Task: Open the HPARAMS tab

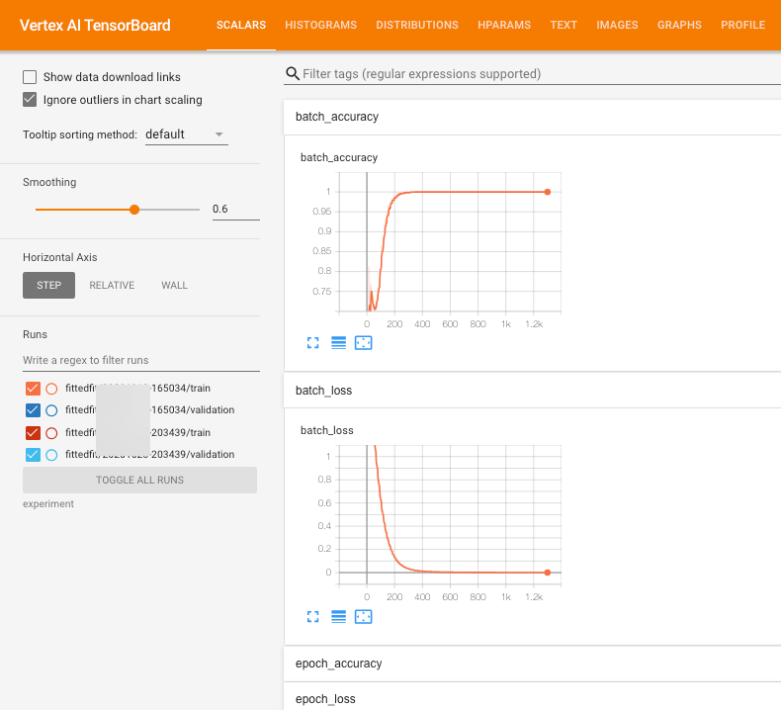Action: click(x=503, y=25)
